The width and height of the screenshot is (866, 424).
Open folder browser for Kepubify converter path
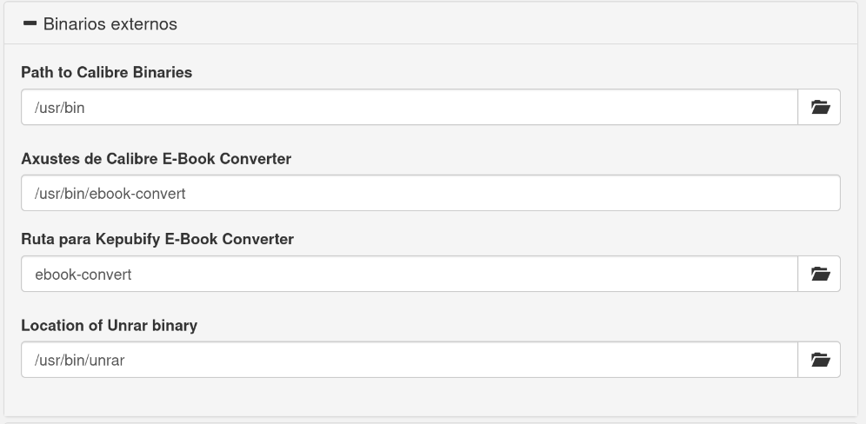(820, 274)
